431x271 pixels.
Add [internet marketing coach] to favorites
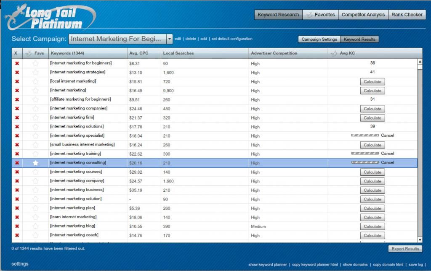(x=35, y=235)
